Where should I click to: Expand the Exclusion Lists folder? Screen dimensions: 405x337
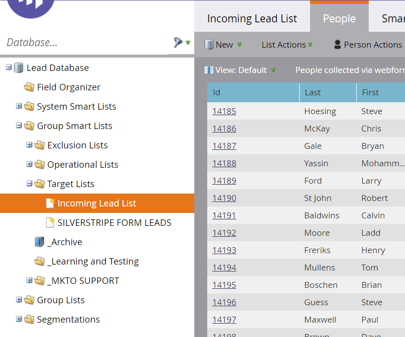coord(29,145)
